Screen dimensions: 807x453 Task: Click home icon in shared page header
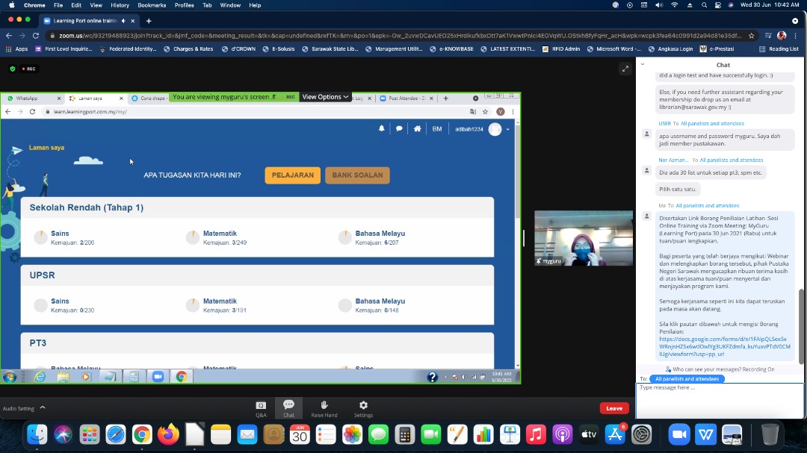point(418,128)
